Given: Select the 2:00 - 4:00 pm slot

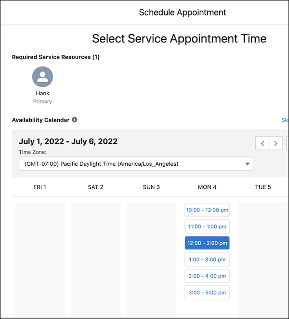Looking at the screenshot, I should (207, 276).
